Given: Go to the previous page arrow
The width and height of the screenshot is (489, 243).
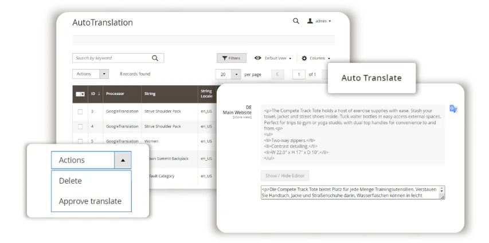Looking at the screenshot, I should (x=277, y=74).
